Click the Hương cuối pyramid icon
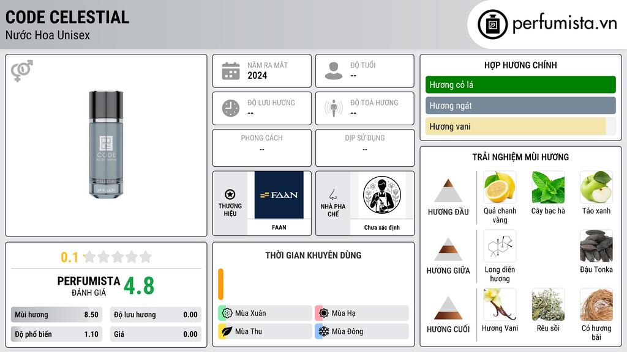 tap(448, 308)
